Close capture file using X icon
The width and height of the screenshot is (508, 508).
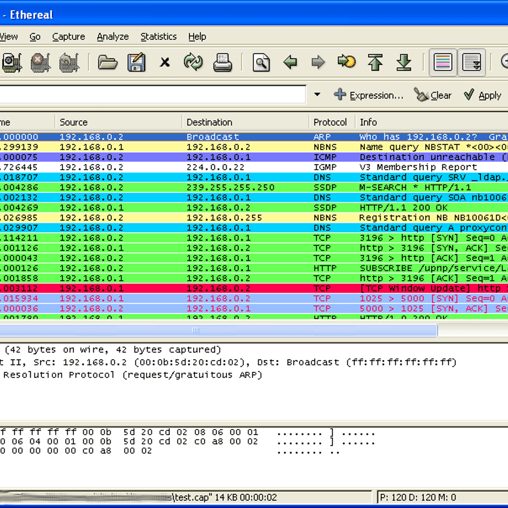tap(165, 63)
